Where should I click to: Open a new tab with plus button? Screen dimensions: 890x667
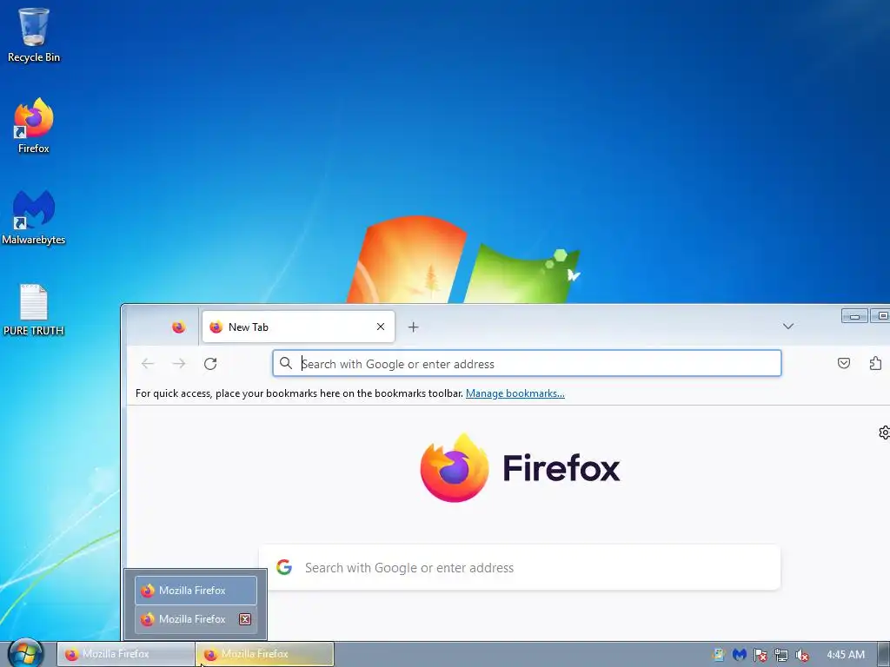point(413,327)
